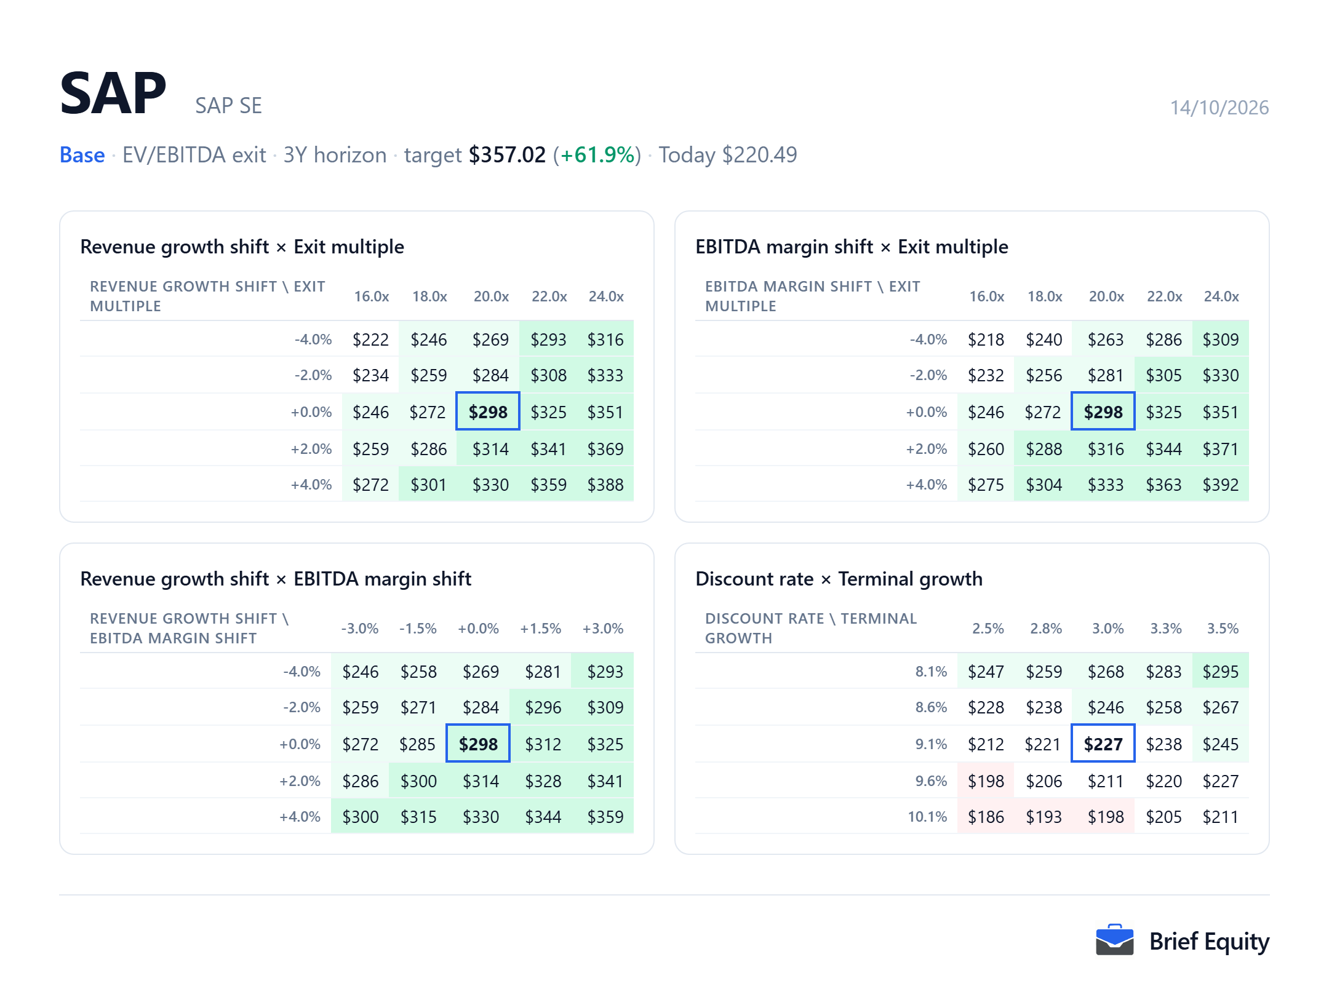Click the $304 cell in the EBITDA margin table
Image resolution: width=1329 pixels, height=989 pixels.
click(x=1044, y=485)
